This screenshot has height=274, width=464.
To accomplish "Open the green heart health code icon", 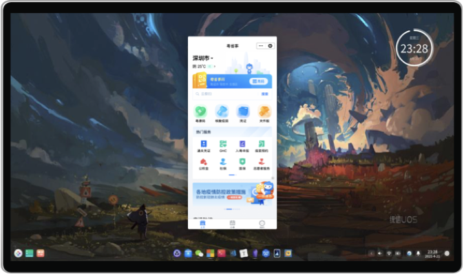I will pos(200,112).
